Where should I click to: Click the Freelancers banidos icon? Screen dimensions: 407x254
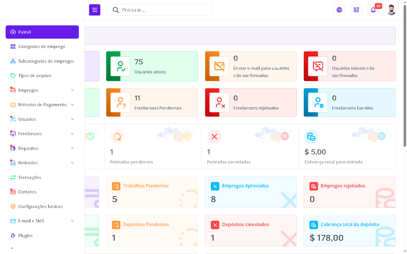click(x=318, y=102)
